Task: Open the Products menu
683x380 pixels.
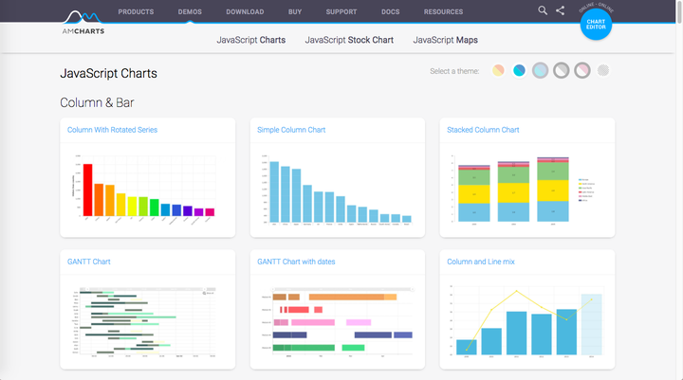Action: click(136, 11)
